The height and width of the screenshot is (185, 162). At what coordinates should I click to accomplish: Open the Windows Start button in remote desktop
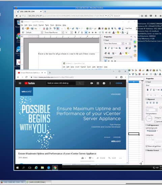(18, 168)
